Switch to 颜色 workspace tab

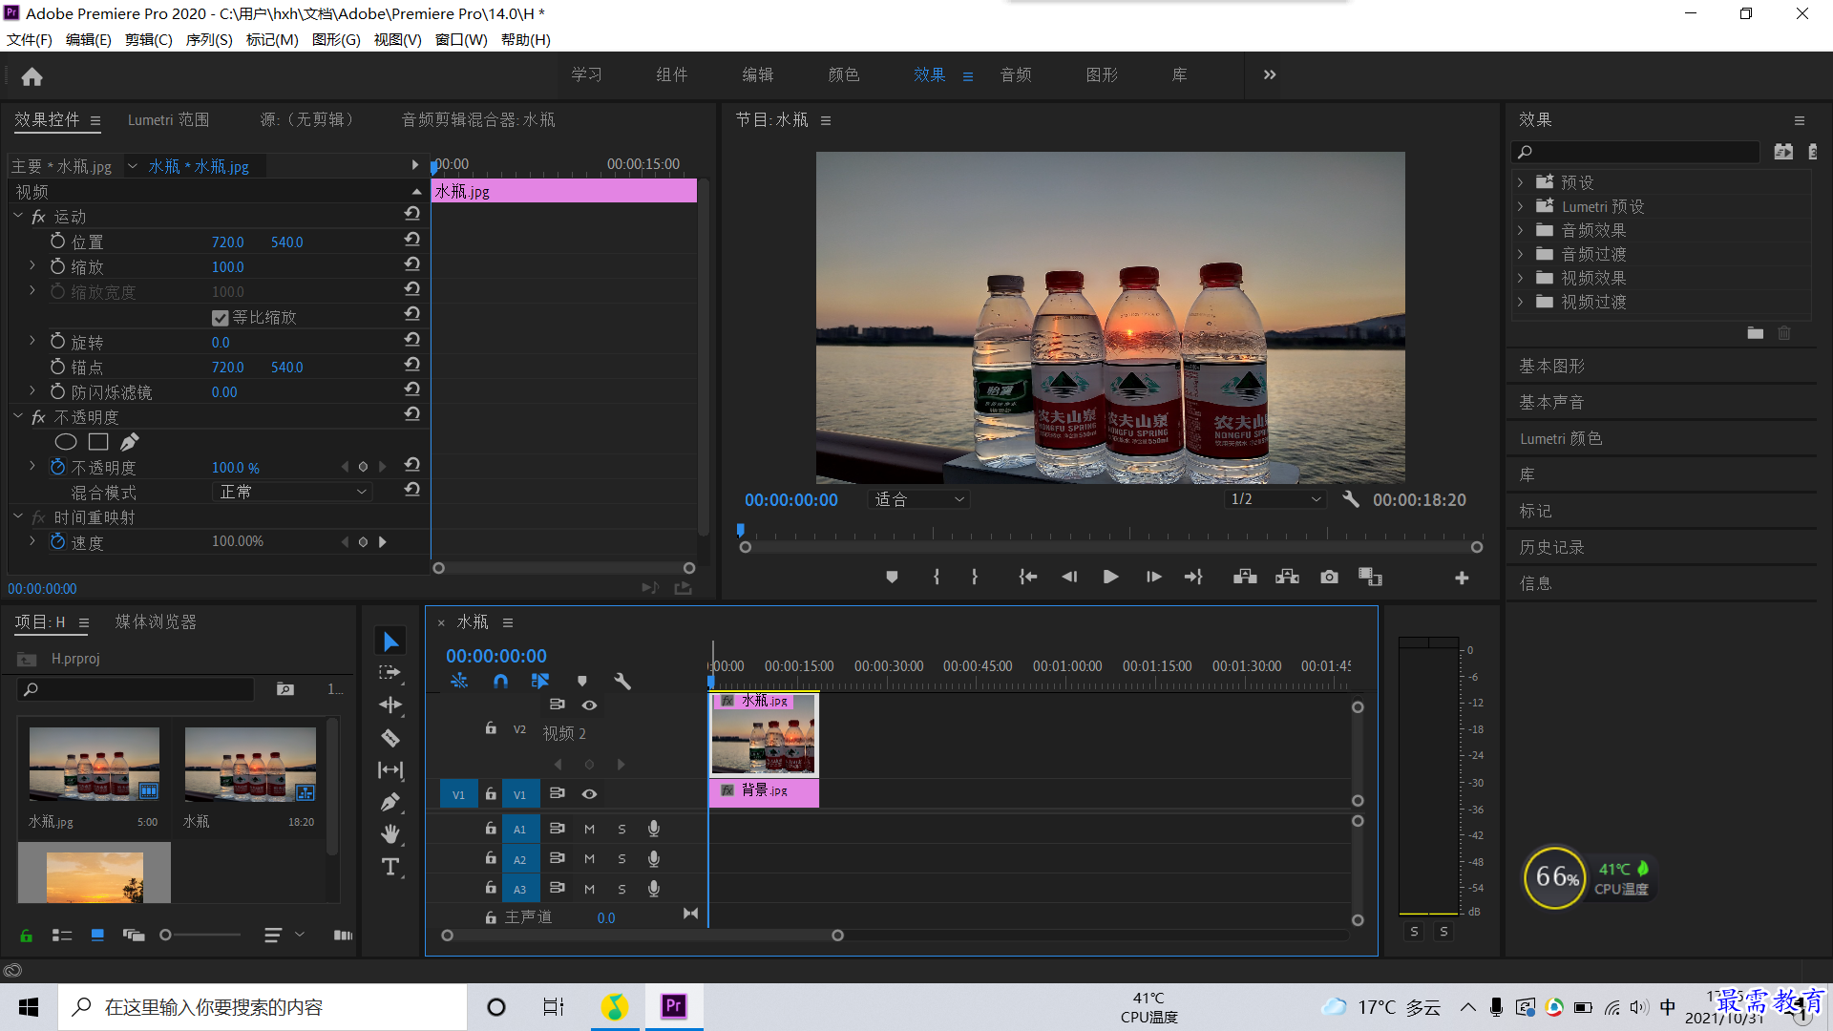point(844,74)
